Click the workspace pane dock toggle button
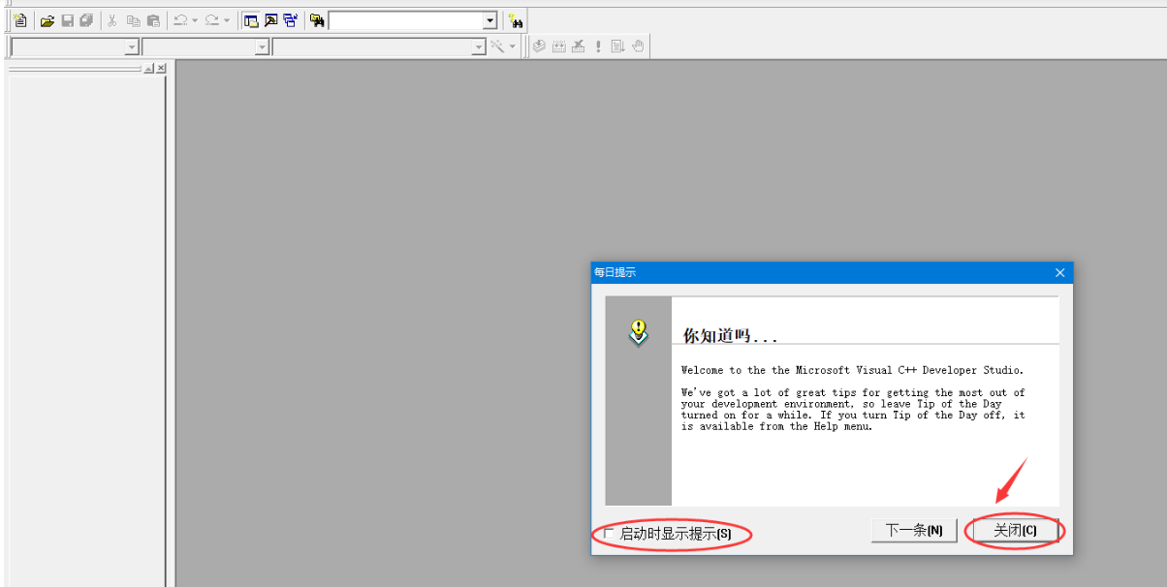The width and height of the screenshot is (1167, 587). [148, 68]
